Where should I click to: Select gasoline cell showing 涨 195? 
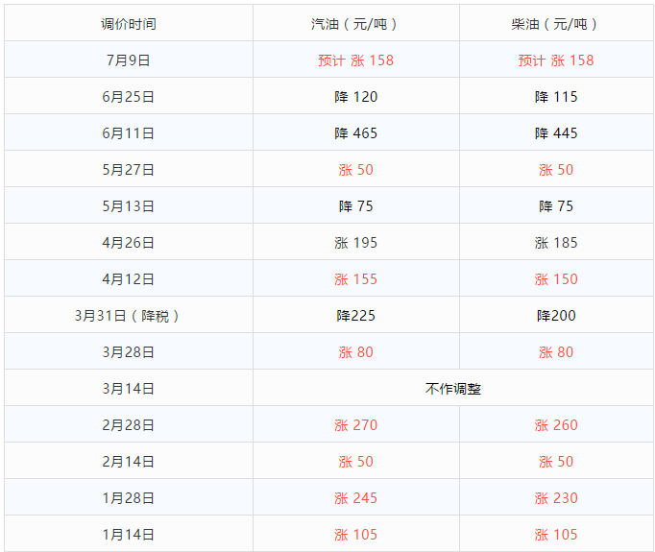point(355,243)
